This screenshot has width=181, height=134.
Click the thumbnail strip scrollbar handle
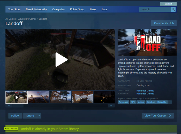pos(18,106)
